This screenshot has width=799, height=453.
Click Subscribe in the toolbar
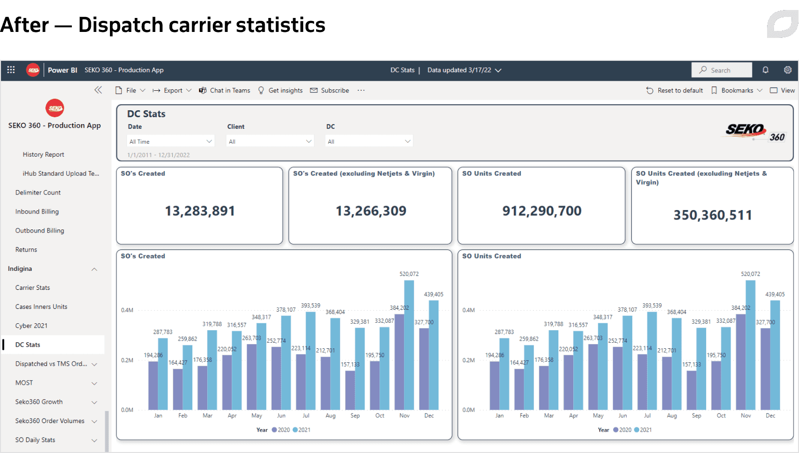(x=330, y=90)
